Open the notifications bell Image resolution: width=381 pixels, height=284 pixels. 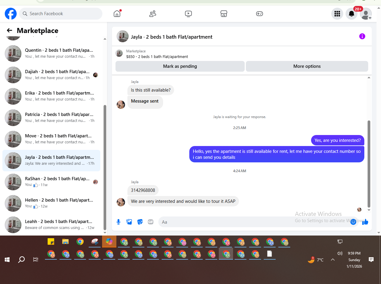(352, 14)
